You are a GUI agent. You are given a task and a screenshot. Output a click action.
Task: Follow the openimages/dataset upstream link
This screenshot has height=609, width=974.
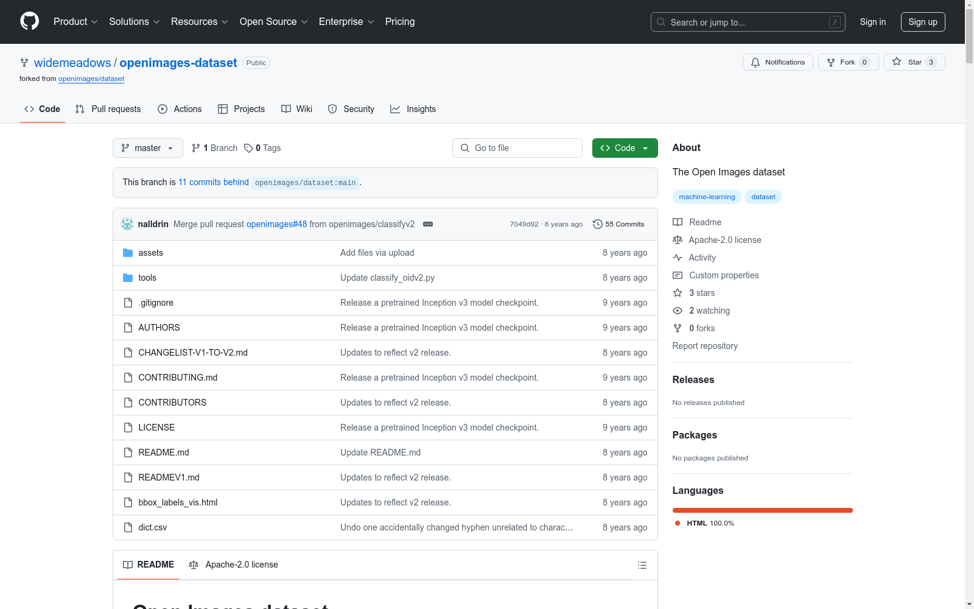click(91, 79)
